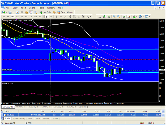166x125 pixels.
Task: Select the Equidistant Channel tool
Action: click(x=70, y=17)
